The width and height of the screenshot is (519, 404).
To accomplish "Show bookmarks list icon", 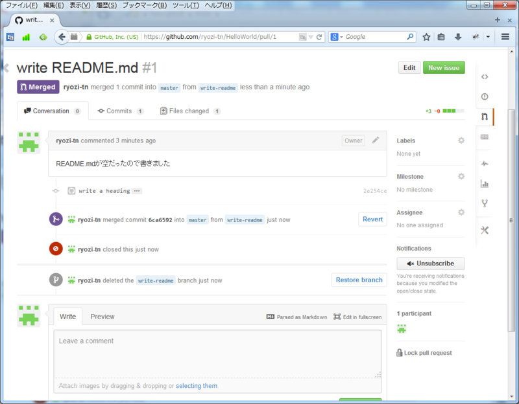I will tap(441, 37).
